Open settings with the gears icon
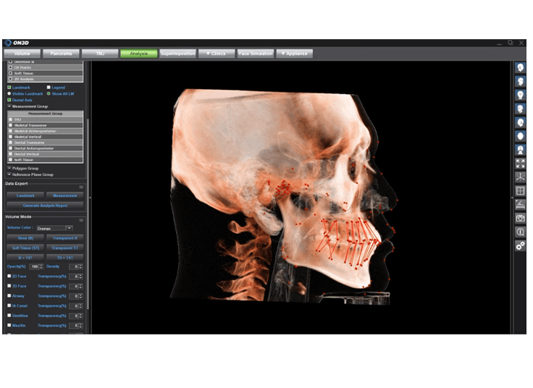 pyautogui.click(x=520, y=246)
